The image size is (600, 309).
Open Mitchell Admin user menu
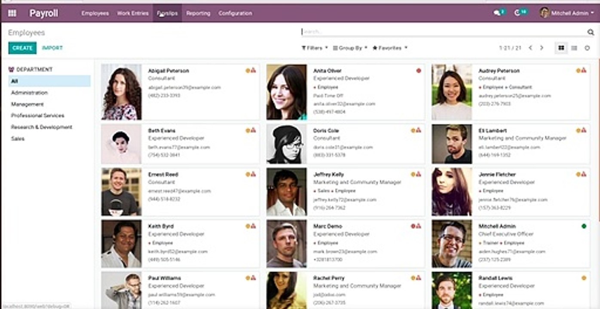[567, 13]
